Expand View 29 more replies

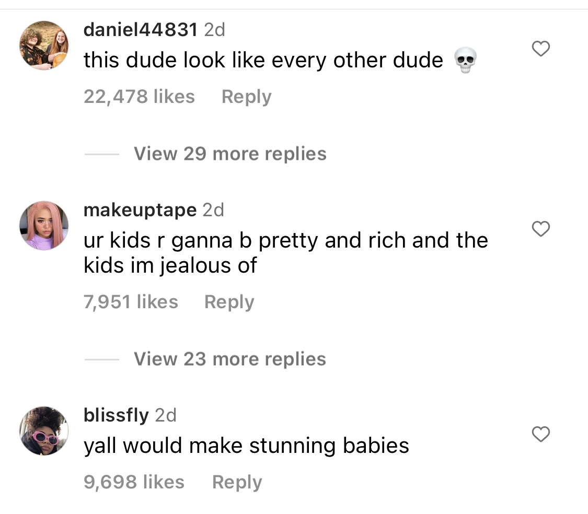230,154
